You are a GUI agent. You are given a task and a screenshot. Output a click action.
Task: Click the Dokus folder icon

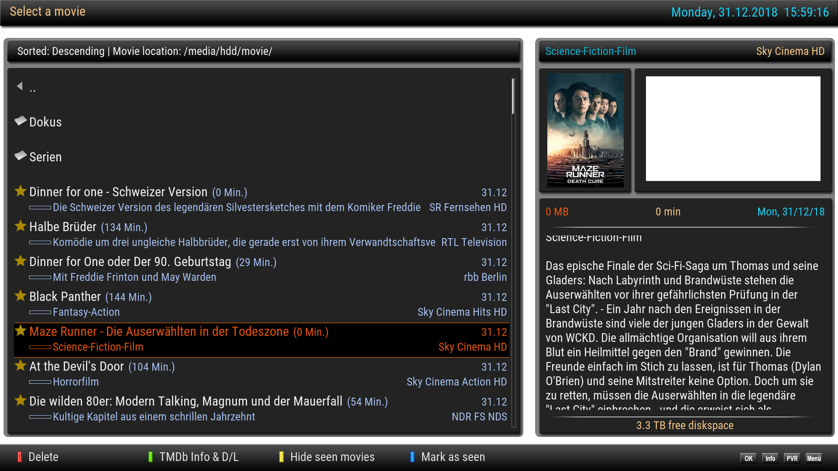(21, 121)
